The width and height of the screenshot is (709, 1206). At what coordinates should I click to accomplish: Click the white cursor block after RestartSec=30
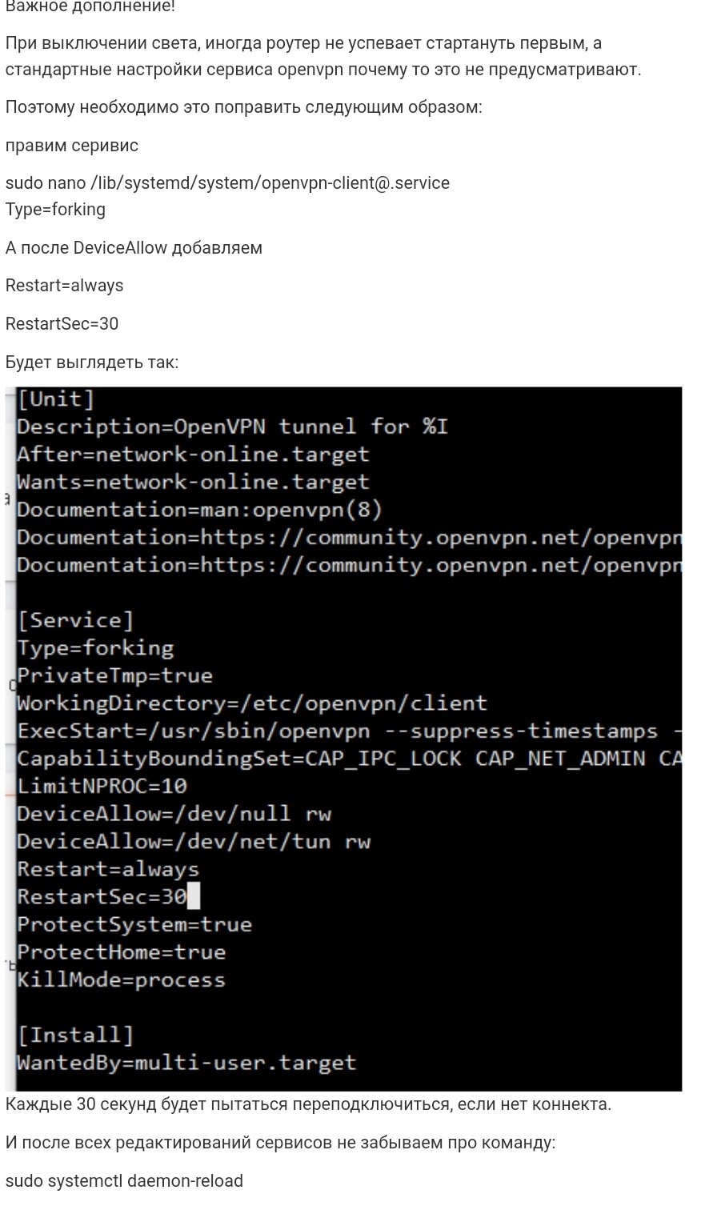pos(193,896)
